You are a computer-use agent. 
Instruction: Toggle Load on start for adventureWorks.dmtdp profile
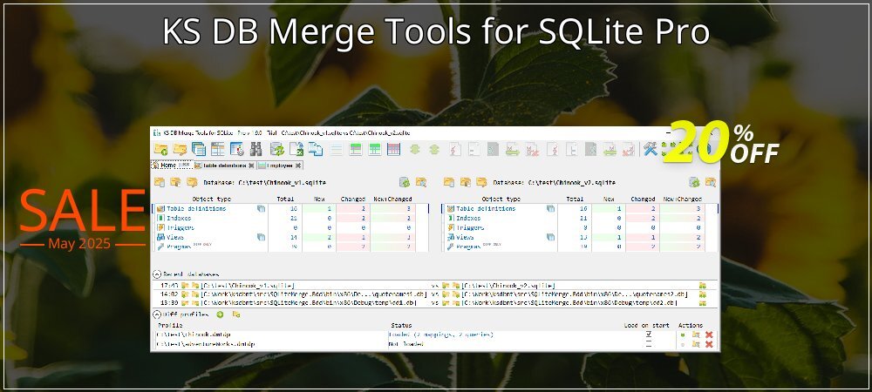pyautogui.click(x=649, y=344)
